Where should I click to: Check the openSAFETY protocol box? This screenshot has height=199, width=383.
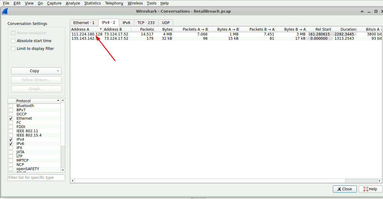(x=11, y=169)
